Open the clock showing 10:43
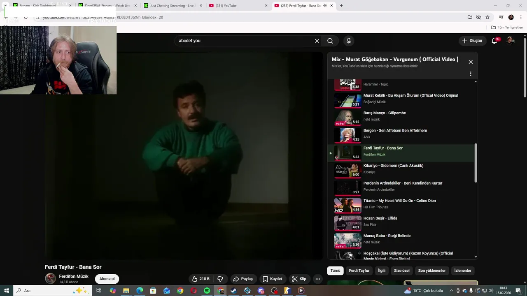 (x=503, y=291)
